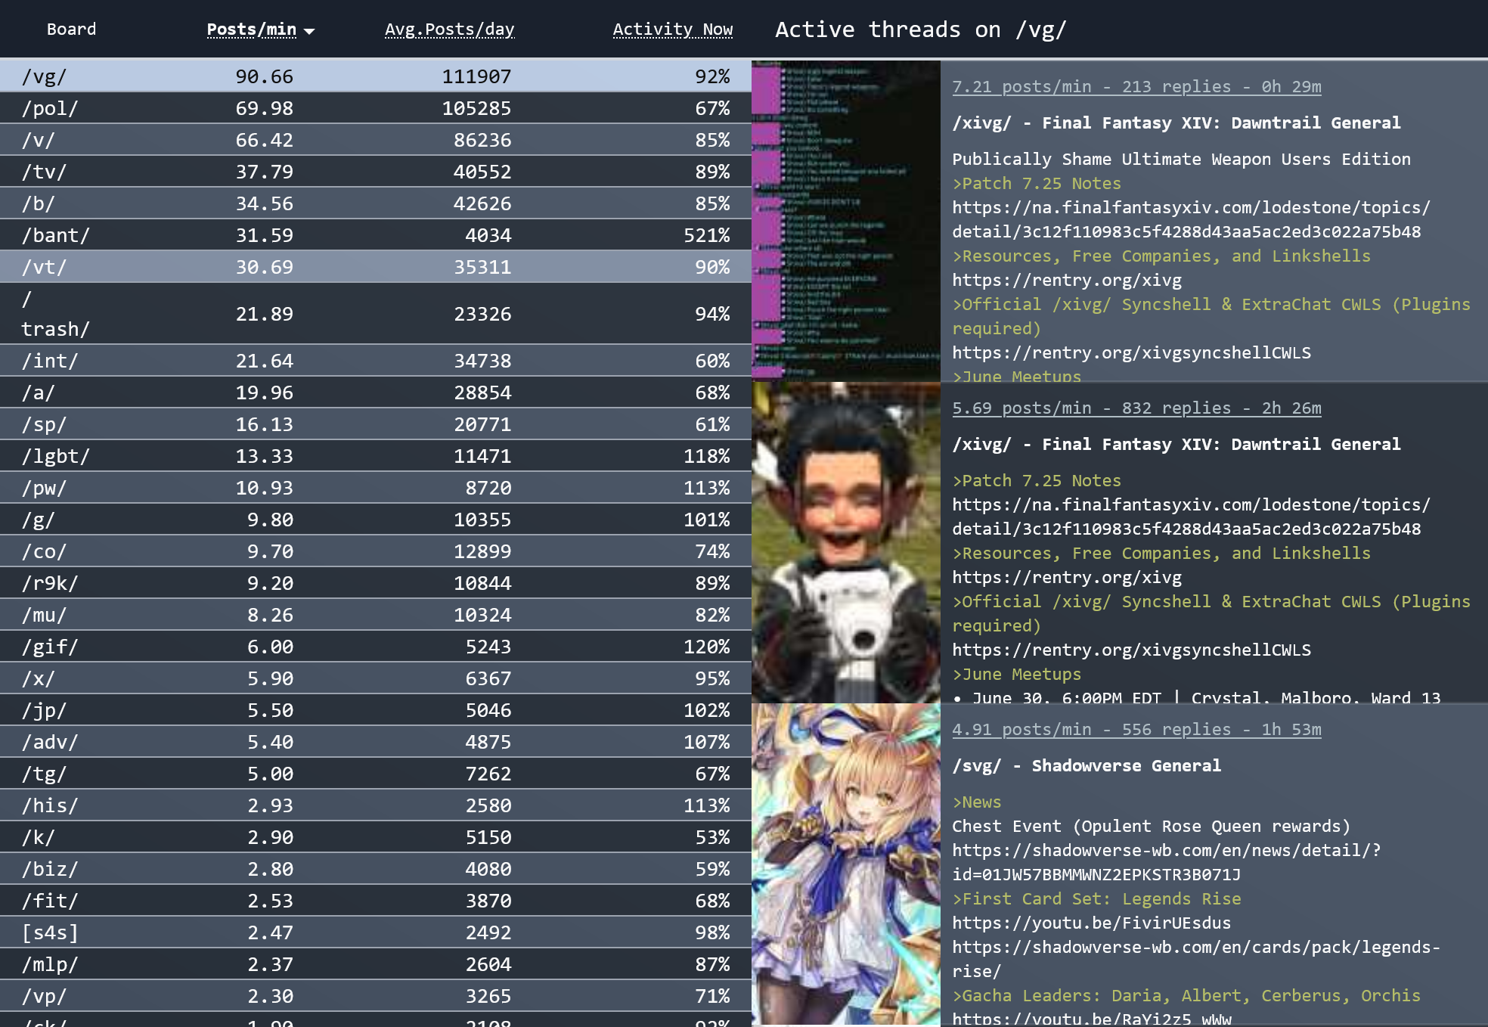The width and height of the screenshot is (1488, 1027).
Task: Click the Board column header
Action: pos(71,29)
